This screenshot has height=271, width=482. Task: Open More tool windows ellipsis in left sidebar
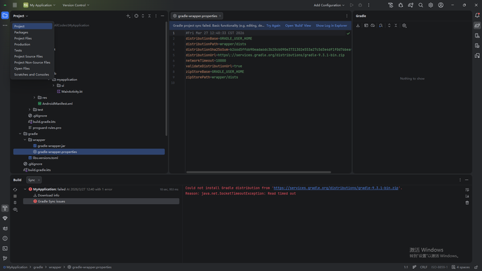5,25
